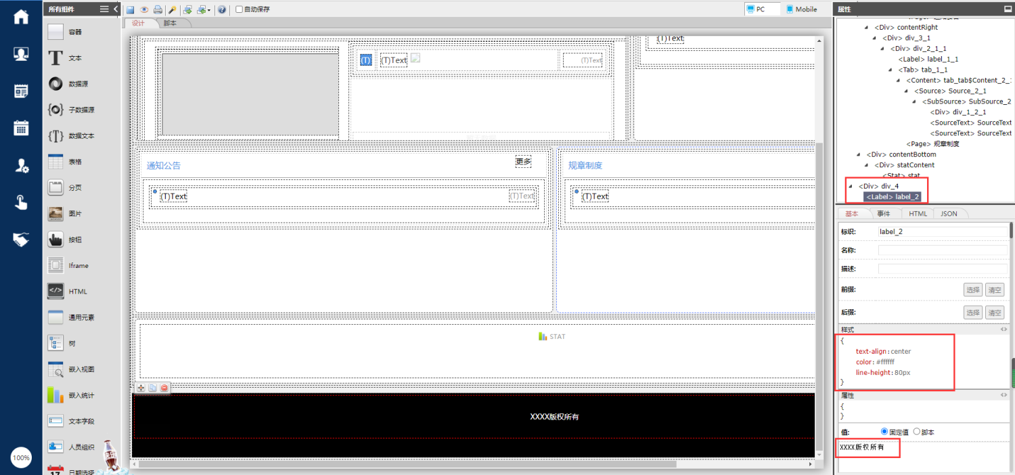The width and height of the screenshot is (1015, 475).
Task: Switch to PC view mode
Action: pyautogui.click(x=762, y=9)
